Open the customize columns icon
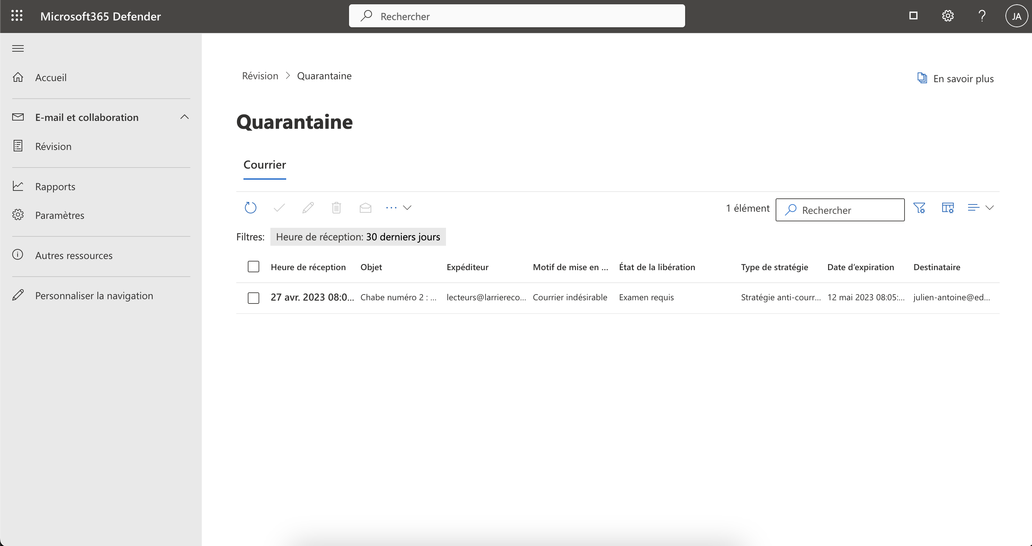This screenshot has width=1032, height=546. point(948,208)
